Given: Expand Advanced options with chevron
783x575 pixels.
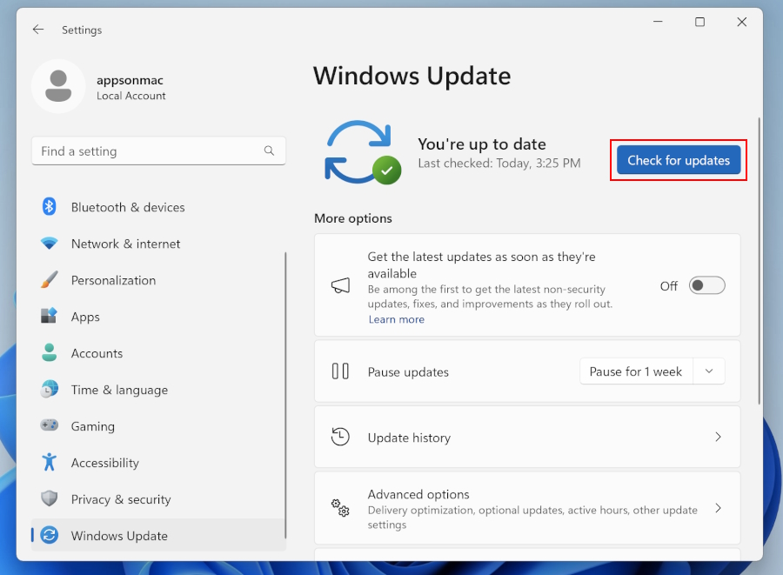Looking at the screenshot, I should click(718, 508).
